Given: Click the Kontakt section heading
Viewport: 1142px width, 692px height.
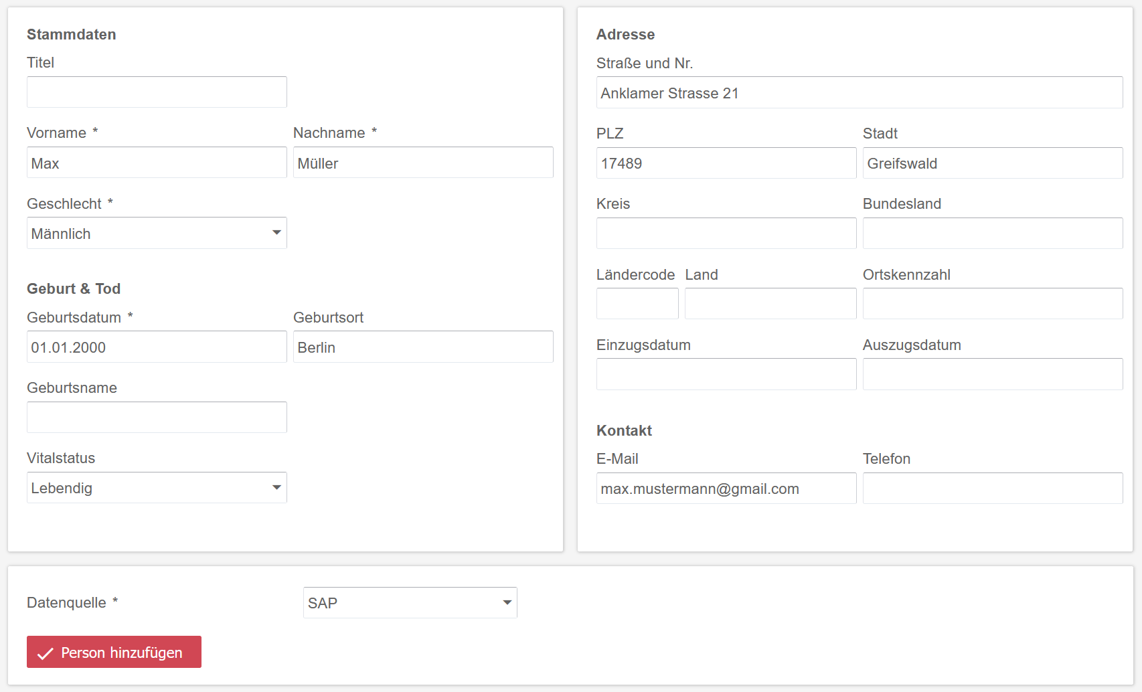Looking at the screenshot, I should coord(624,430).
